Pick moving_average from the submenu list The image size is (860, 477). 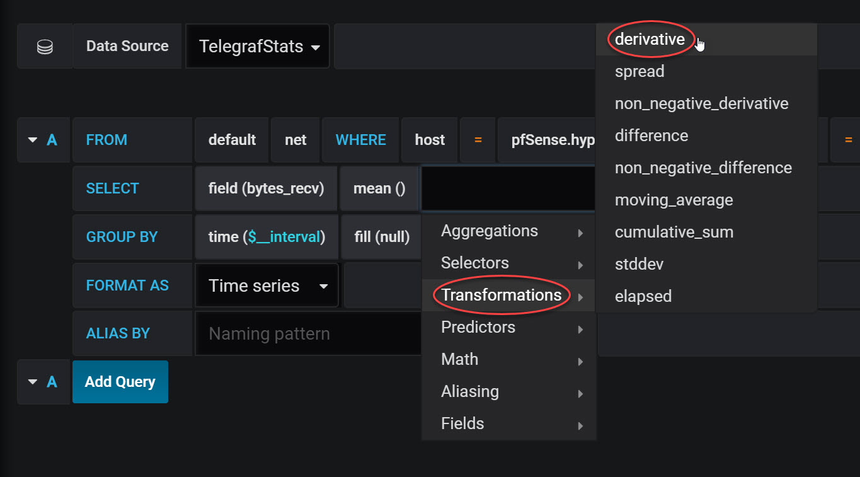[x=674, y=200]
